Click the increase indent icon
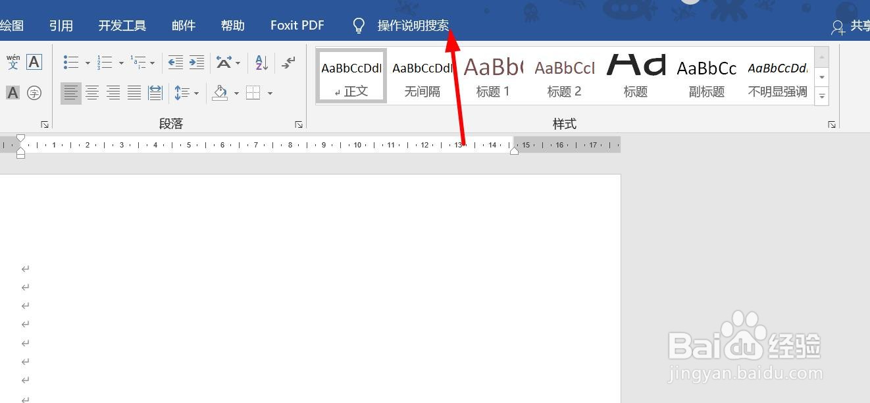This screenshot has width=870, height=403. point(197,63)
